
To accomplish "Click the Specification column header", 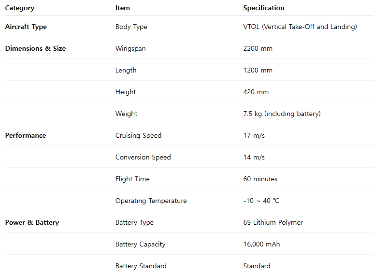I will (x=264, y=8).
